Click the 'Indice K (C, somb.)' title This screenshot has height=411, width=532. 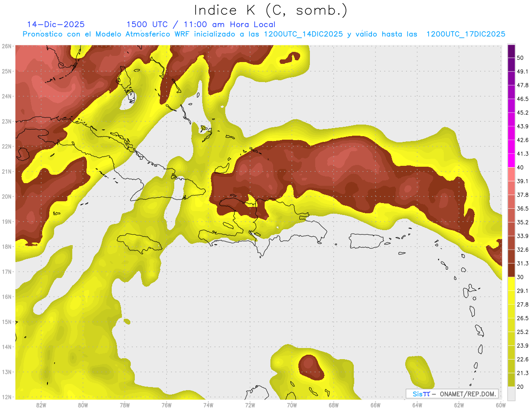click(x=271, y=10)
